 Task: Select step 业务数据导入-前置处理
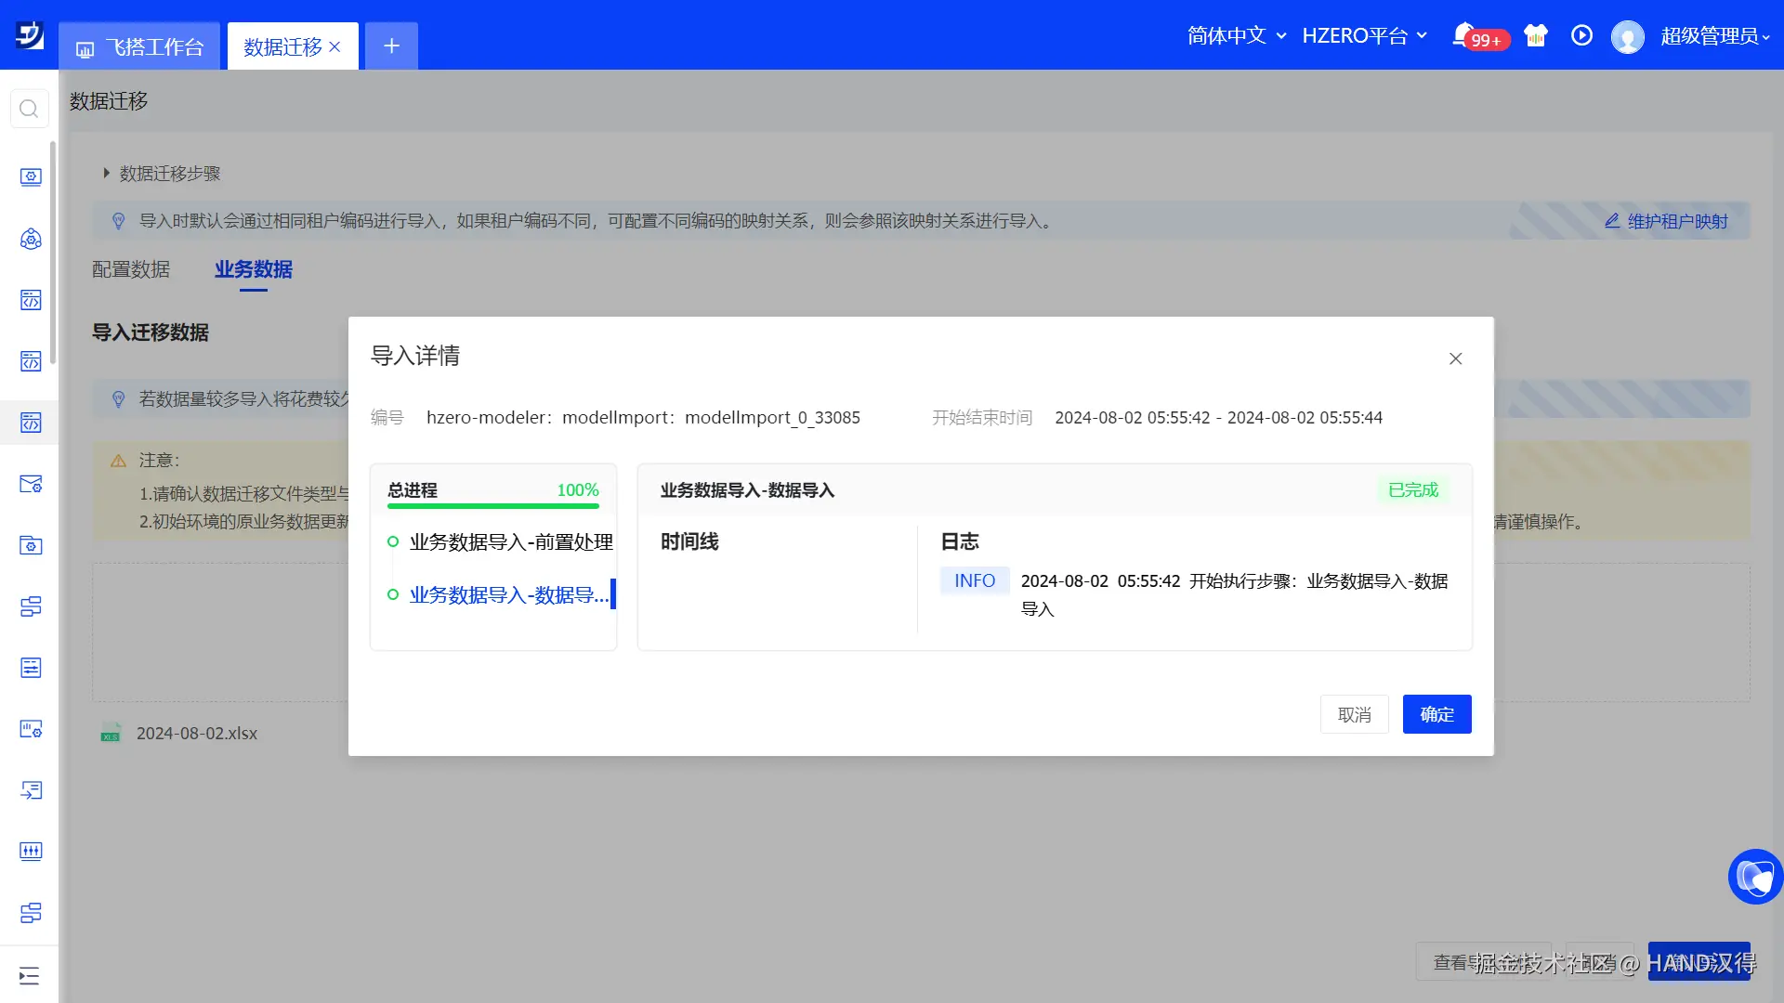pos(510,541)
